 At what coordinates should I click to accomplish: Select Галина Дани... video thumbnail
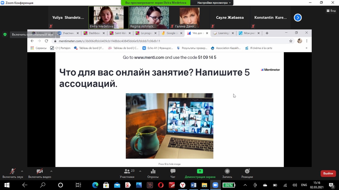coord(189,17)
